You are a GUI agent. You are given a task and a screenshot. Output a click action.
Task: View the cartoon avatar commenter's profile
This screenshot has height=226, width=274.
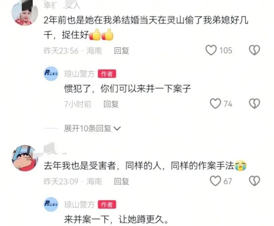(x=25, y=158)
